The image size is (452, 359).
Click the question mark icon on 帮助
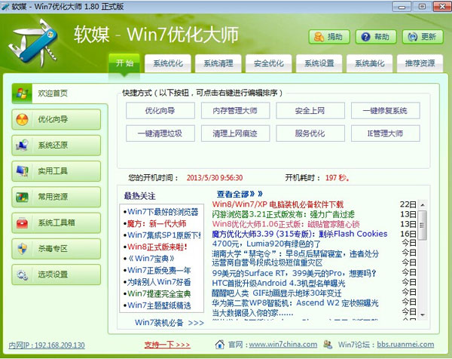point(365,37)
